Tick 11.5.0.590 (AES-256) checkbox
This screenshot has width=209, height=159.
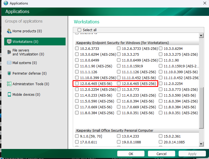(77, 101)
